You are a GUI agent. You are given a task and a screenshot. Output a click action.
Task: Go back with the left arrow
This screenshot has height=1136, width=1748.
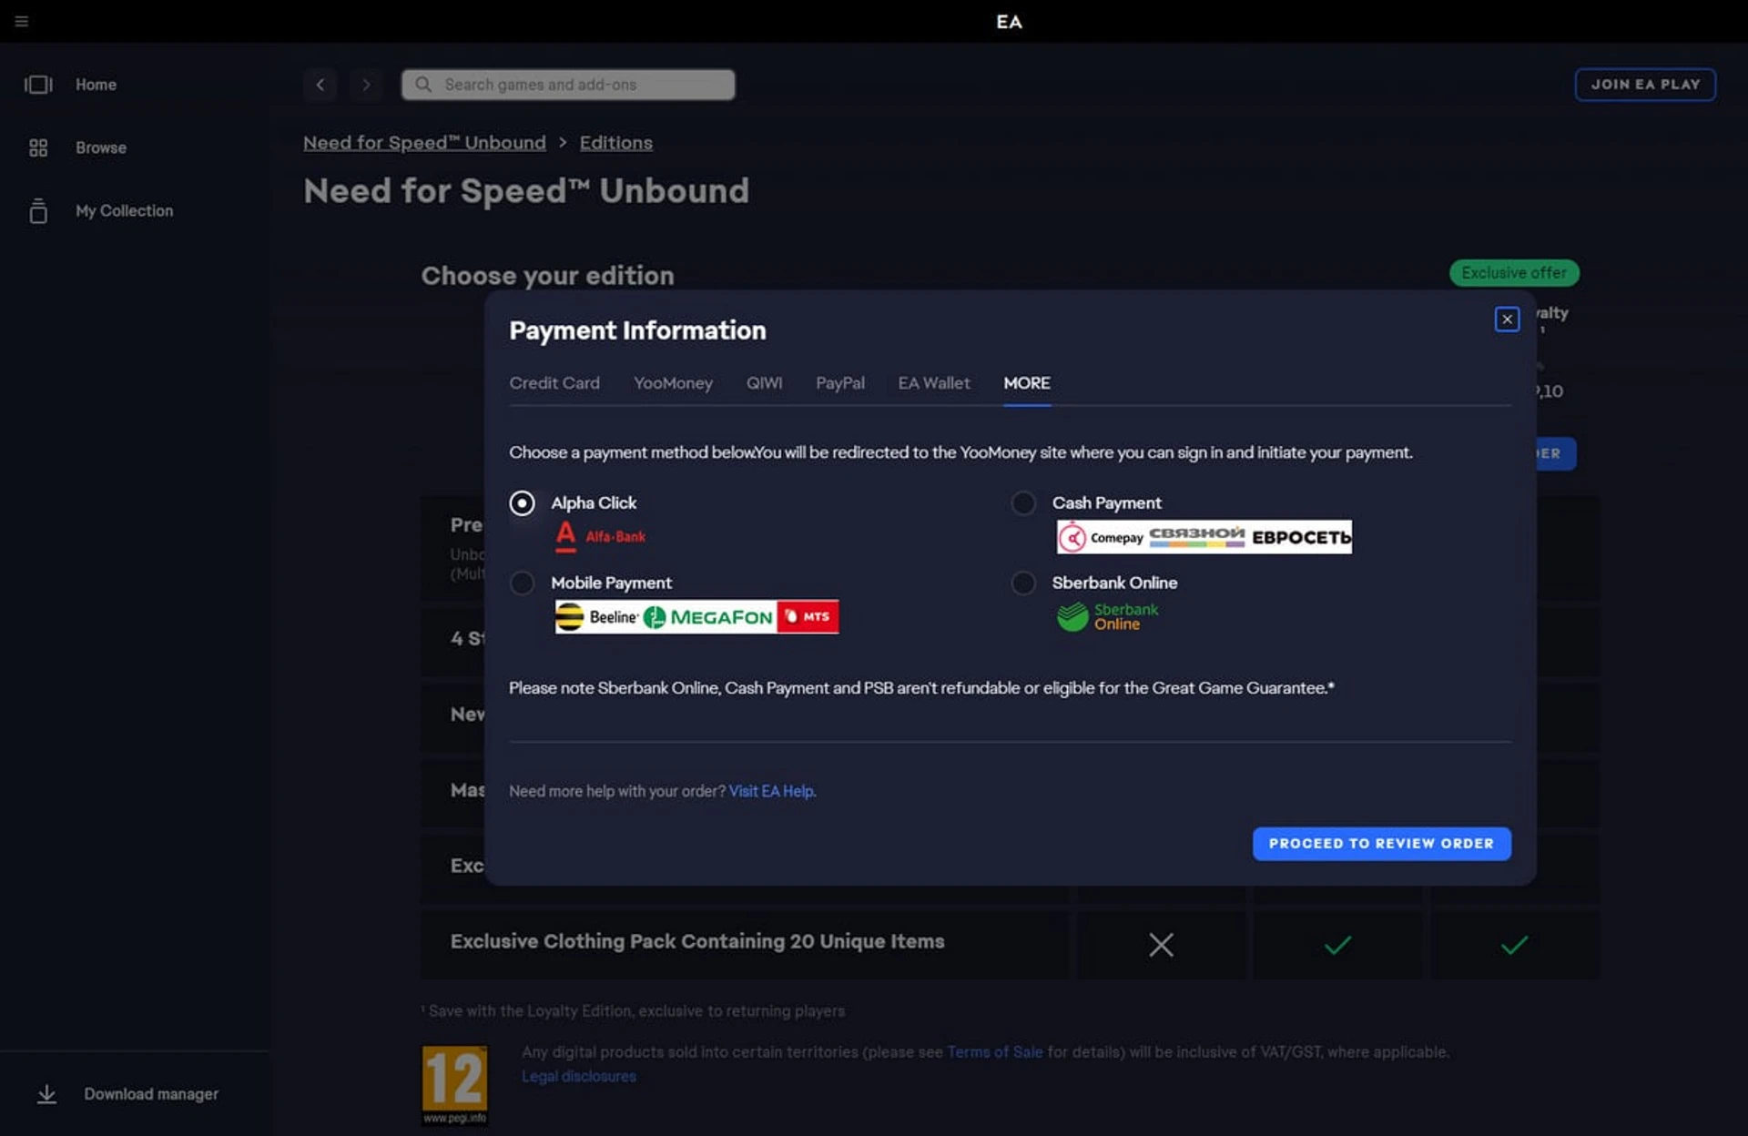[320, 85]
